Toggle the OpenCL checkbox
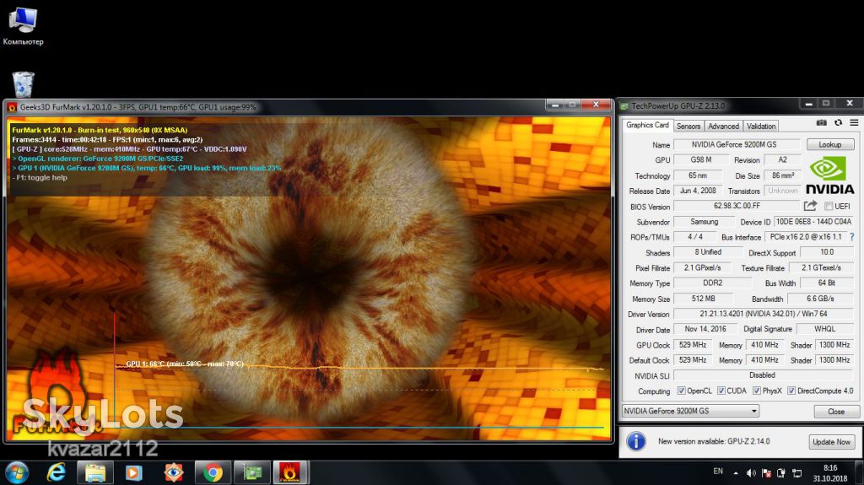Viewport: 864px width, 485px height. coord(682,391)
